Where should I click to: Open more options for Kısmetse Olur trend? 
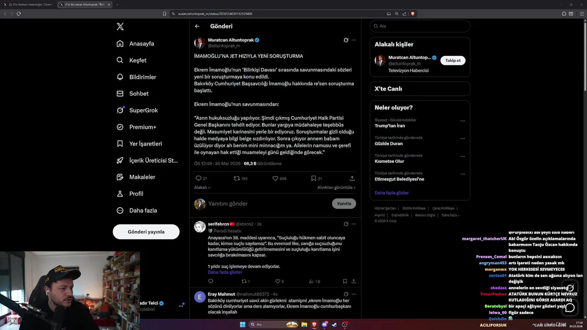coord(462,156)
